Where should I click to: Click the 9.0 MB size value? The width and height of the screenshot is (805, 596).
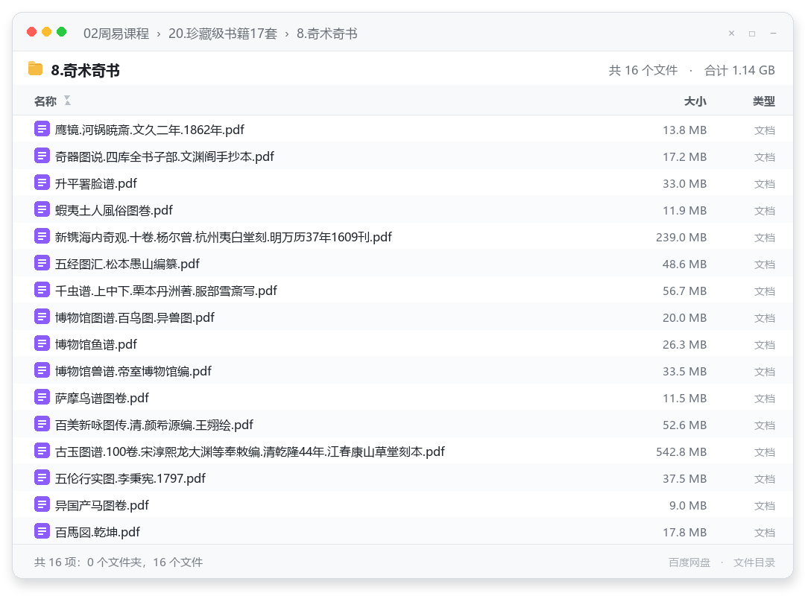point(688,506)
